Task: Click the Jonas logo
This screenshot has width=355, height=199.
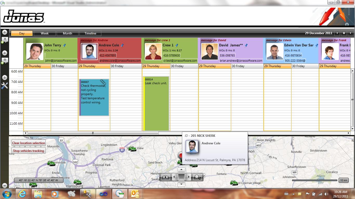Action: tap(24, 17)
